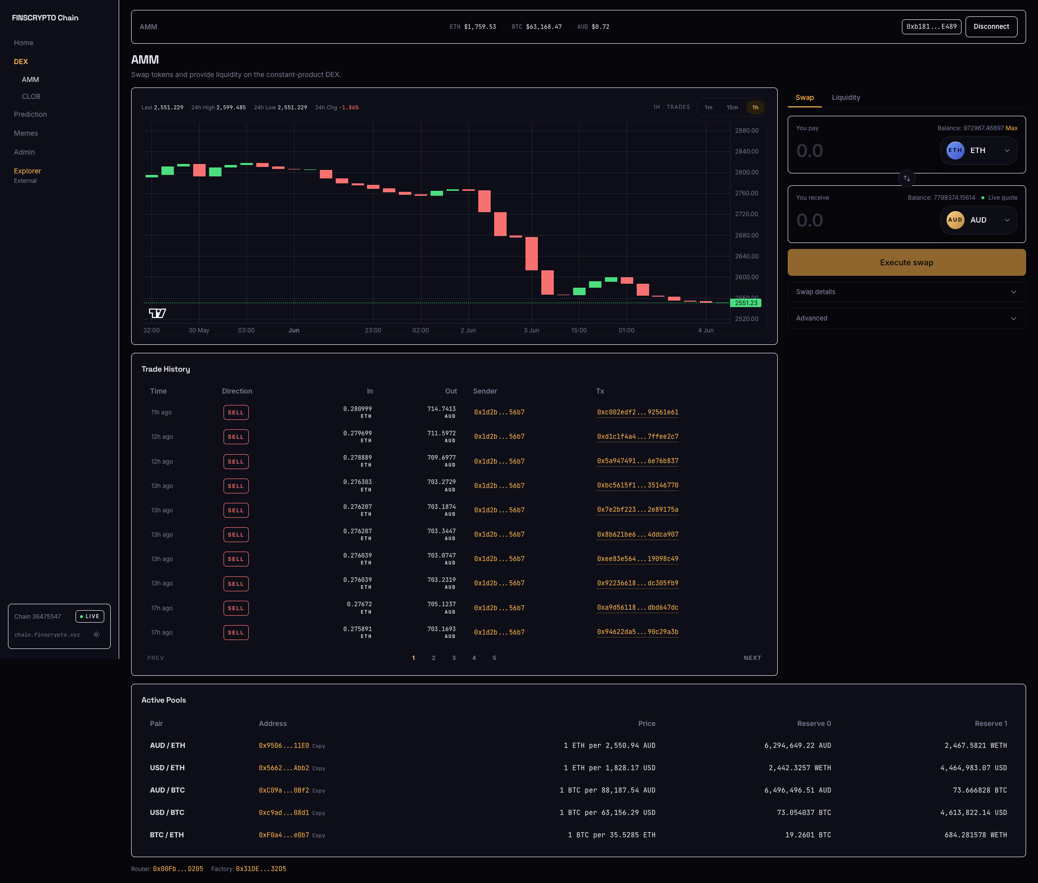The width and height of the screenshot is (1038, 883).
Task: Open Memes in the sidebar
Action: 26,134
